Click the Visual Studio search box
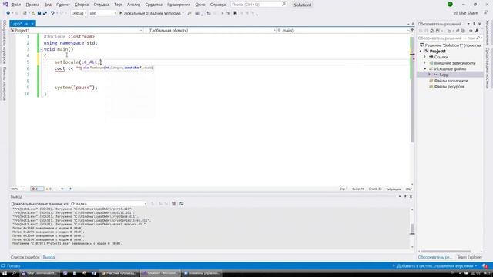Image resolution: width=493 pixels, height=277 pixels. pos(259,5)
